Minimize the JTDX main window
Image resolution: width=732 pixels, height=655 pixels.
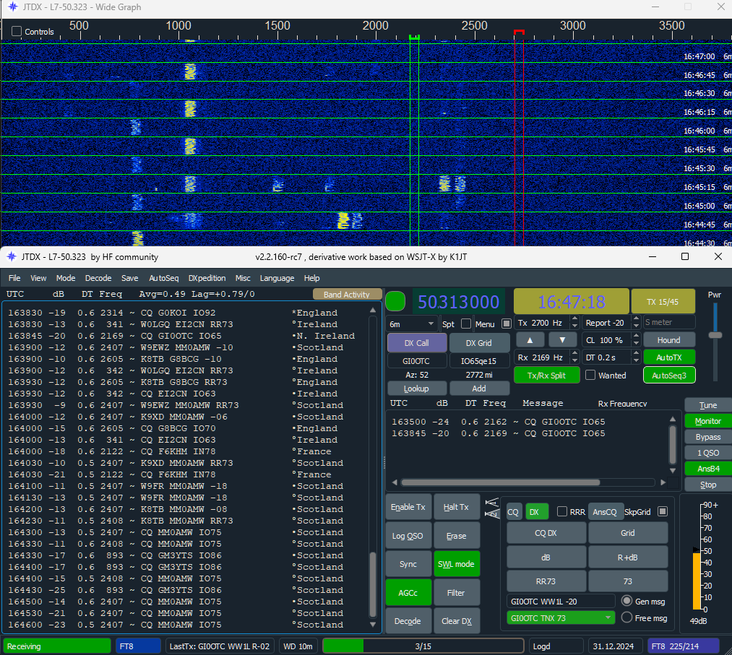[653, 256]
